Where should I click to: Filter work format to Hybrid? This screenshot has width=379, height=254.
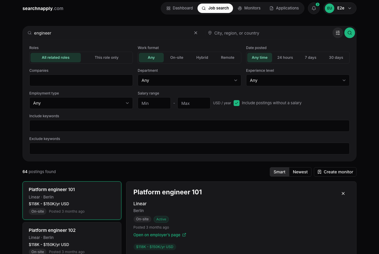[x=202, y=58]
